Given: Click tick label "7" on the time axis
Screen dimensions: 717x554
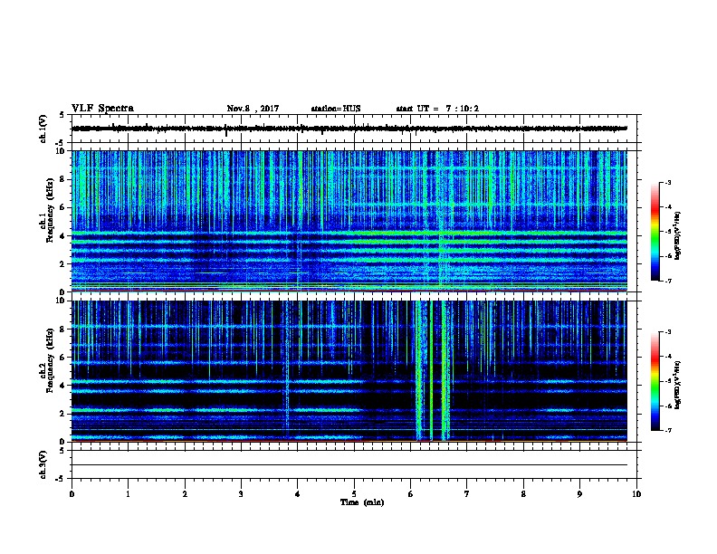Looking at the screenshot, I should point(467,494).
